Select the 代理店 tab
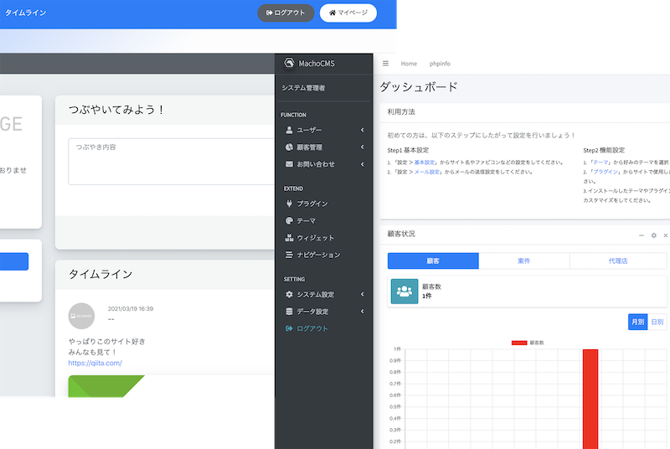 click(618, 261)
